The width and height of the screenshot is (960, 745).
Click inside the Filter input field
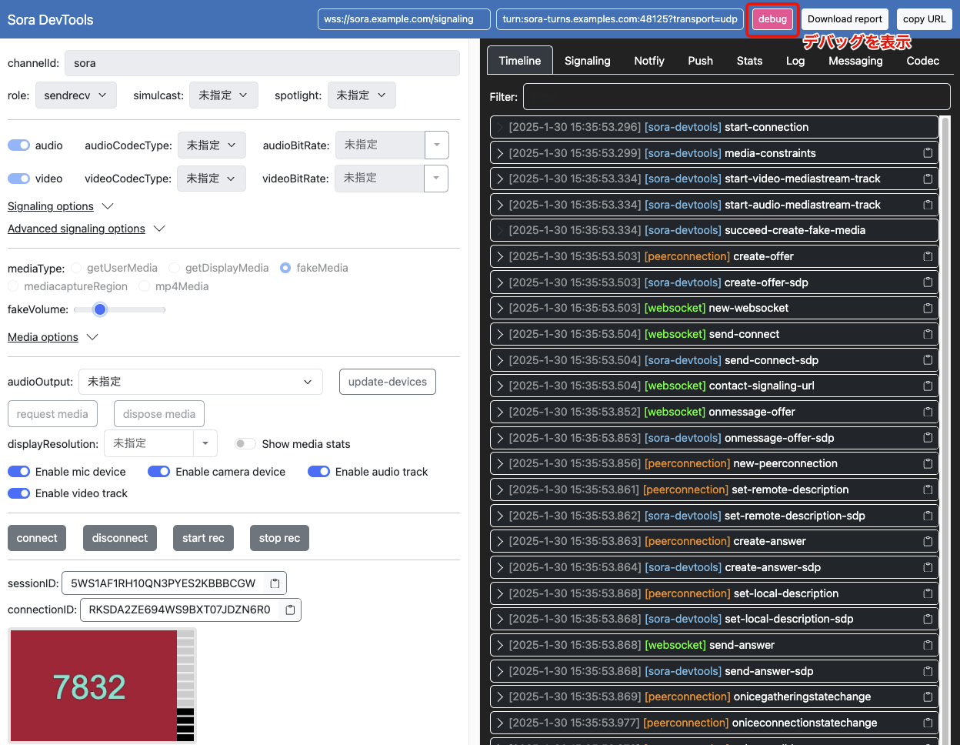pos(735,96)
